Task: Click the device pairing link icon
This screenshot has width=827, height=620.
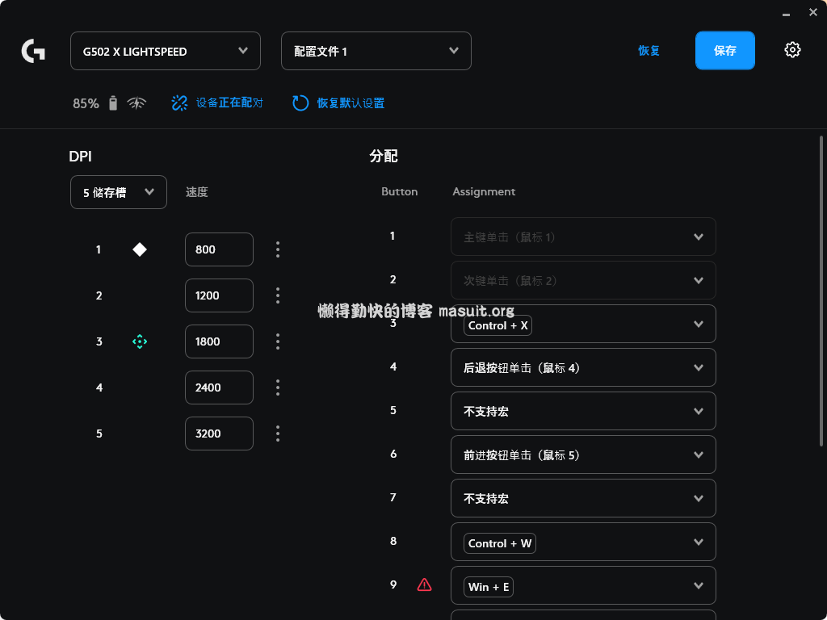Action: (x=179, y=103)
